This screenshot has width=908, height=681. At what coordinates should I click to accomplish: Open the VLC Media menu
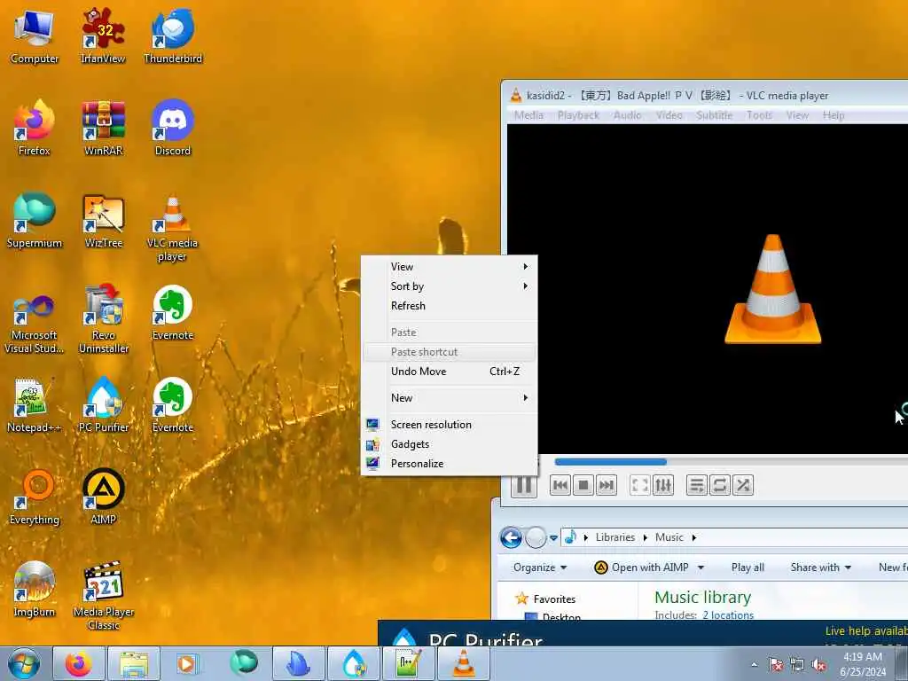(x=528, y=115)
